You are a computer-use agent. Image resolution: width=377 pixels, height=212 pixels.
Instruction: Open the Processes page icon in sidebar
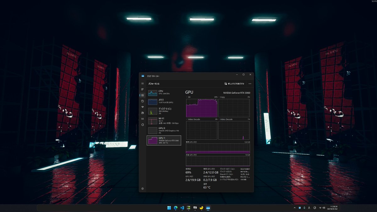pyautogui.click(x=142, y=90)
